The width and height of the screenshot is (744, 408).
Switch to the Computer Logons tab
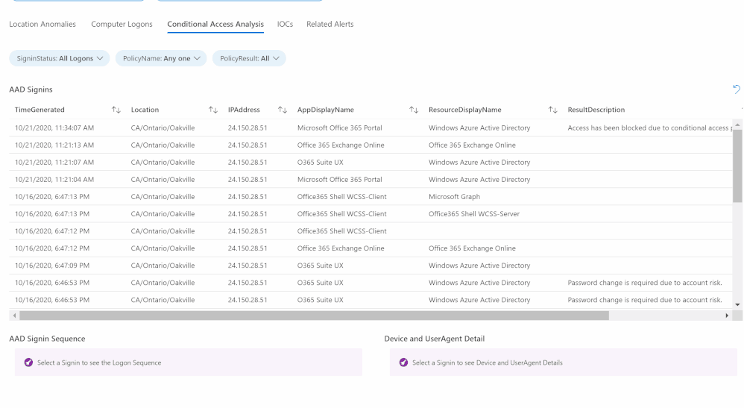(122, 24)
